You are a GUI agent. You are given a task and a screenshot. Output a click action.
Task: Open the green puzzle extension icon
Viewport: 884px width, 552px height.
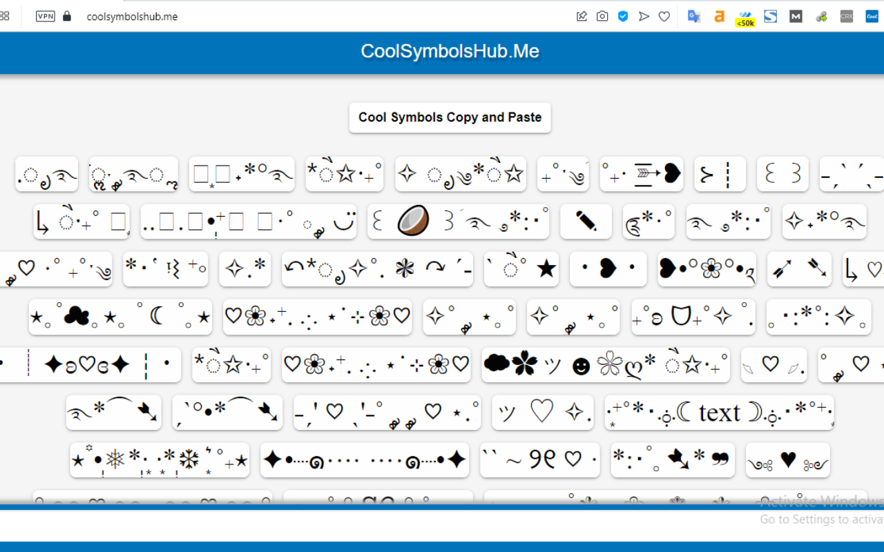tap(821, 16)
